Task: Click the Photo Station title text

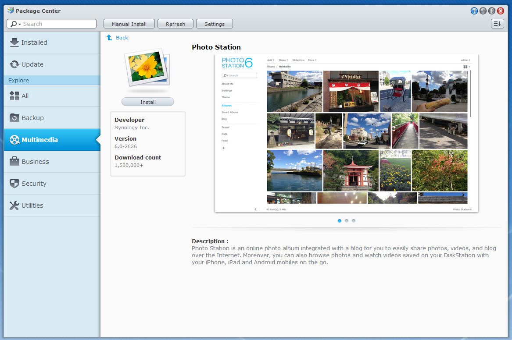Action: point(216,47)
